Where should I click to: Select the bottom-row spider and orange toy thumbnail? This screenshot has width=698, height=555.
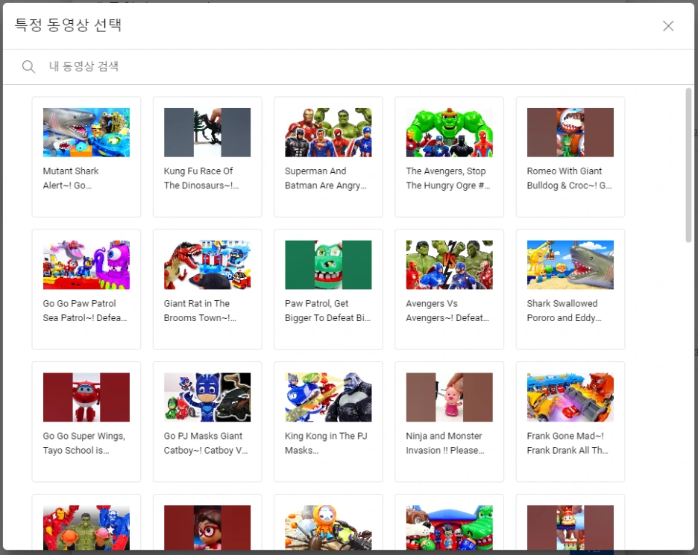pos(329,527)
